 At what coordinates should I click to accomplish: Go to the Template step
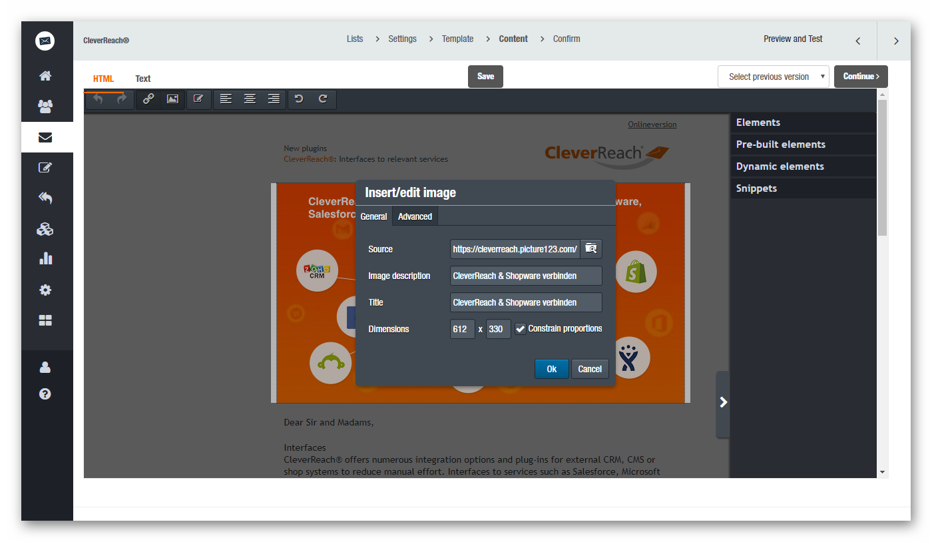458,39
